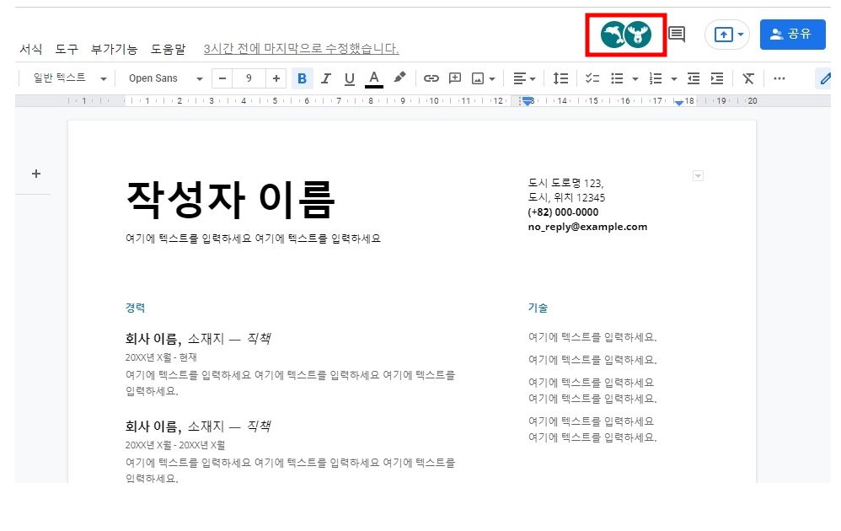Image resolution: width=841 pixels, height=531 pixels.
Task: Open the highlight color marker tool
Action: (x=399, y=78)
